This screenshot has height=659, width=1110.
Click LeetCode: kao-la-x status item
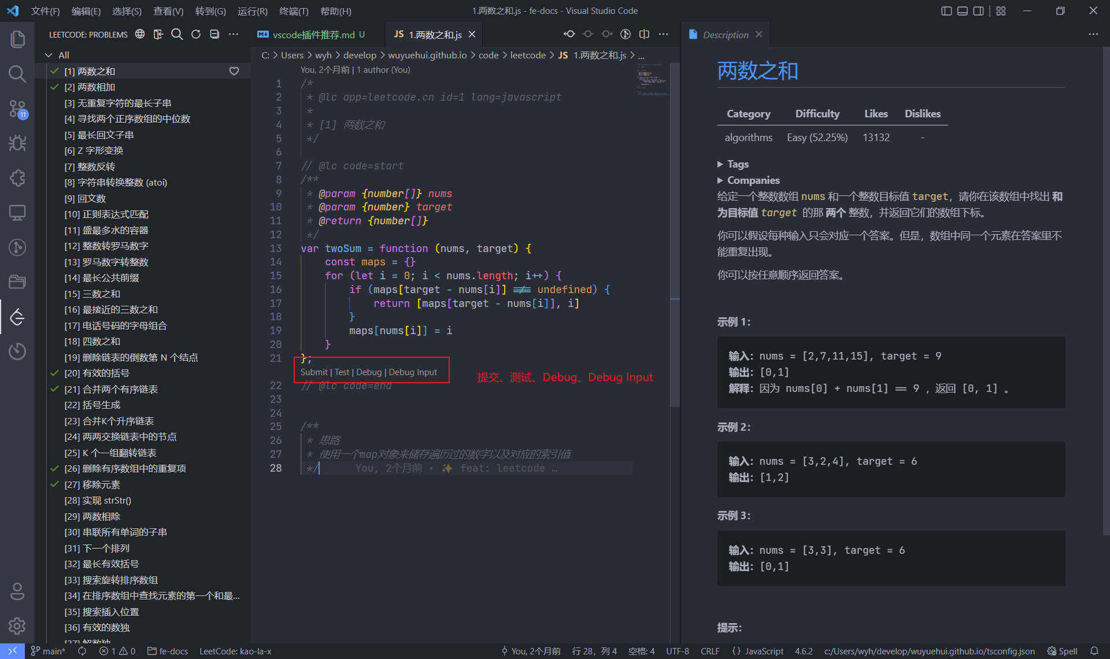coord(235,651)
